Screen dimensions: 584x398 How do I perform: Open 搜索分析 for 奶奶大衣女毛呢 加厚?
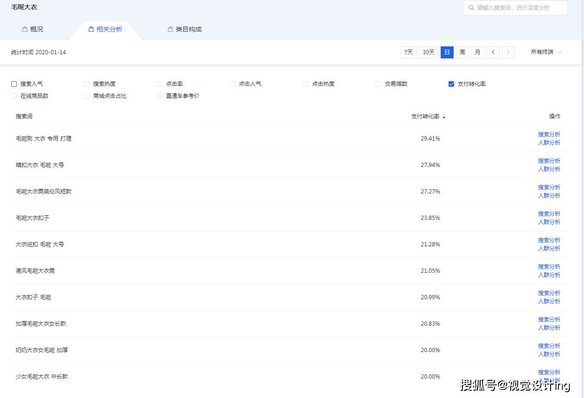[549, 346]
